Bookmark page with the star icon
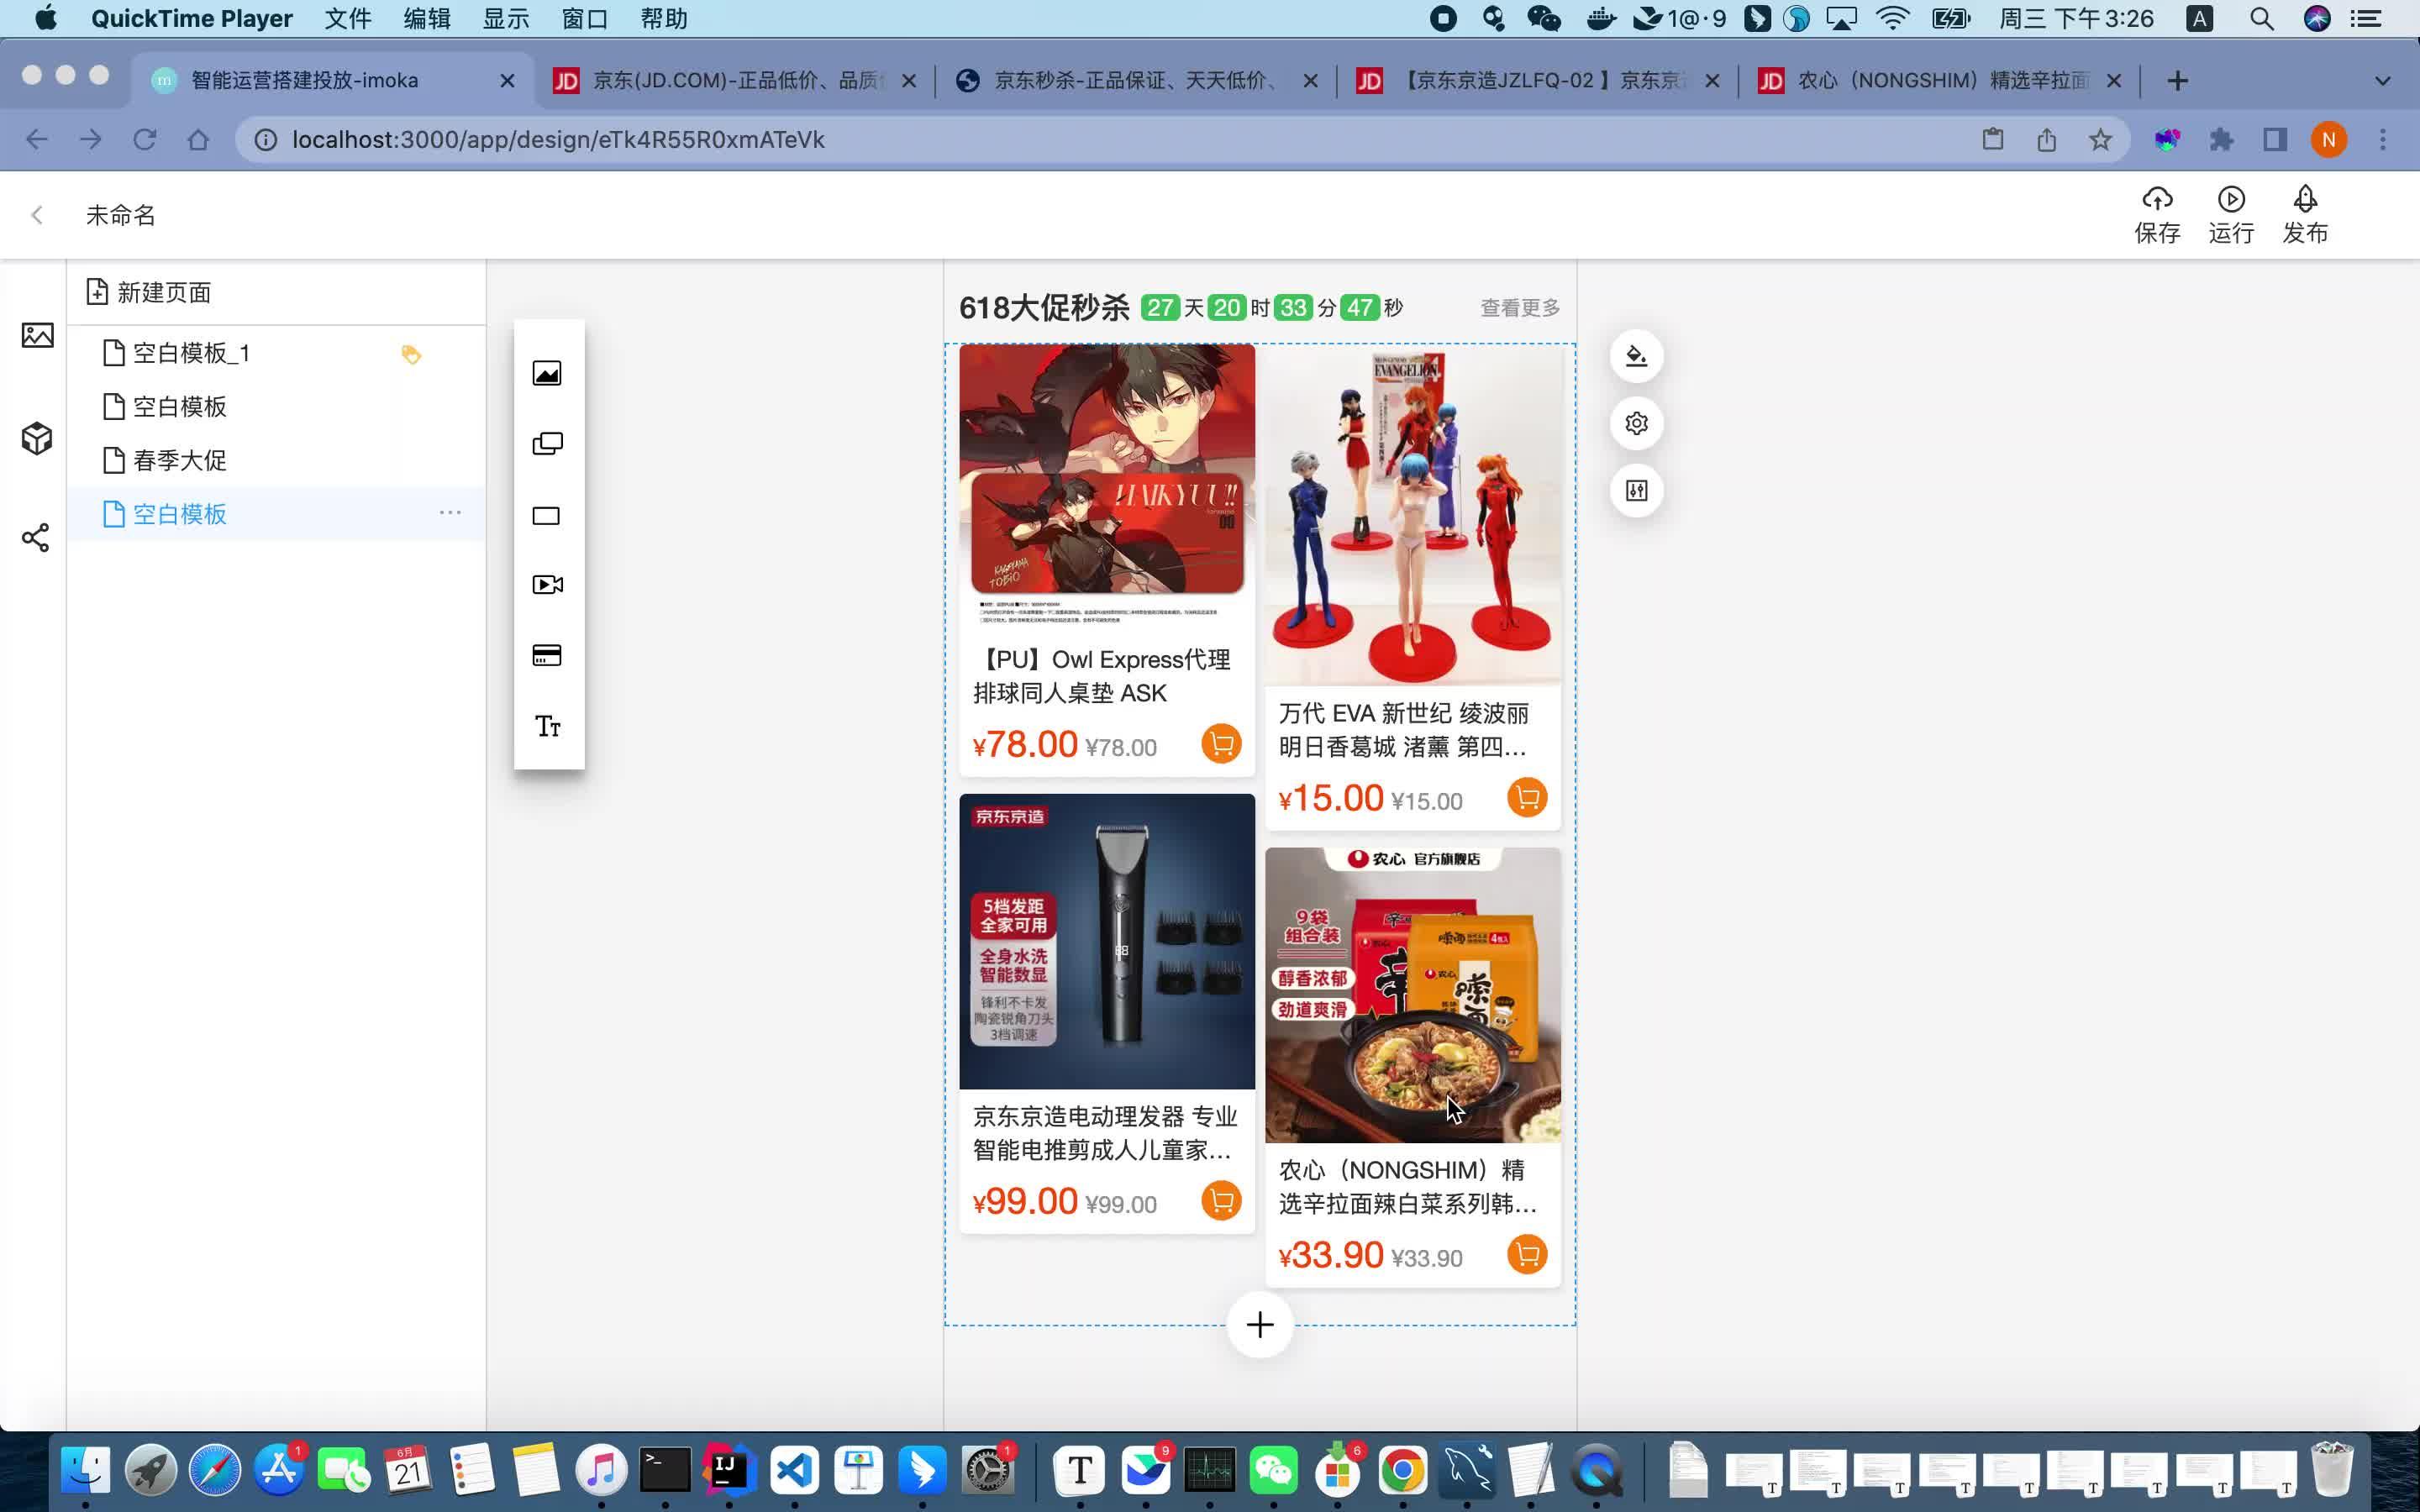The height and width of the screenshot is (1512, 2420). click(x=2100, y=140)
